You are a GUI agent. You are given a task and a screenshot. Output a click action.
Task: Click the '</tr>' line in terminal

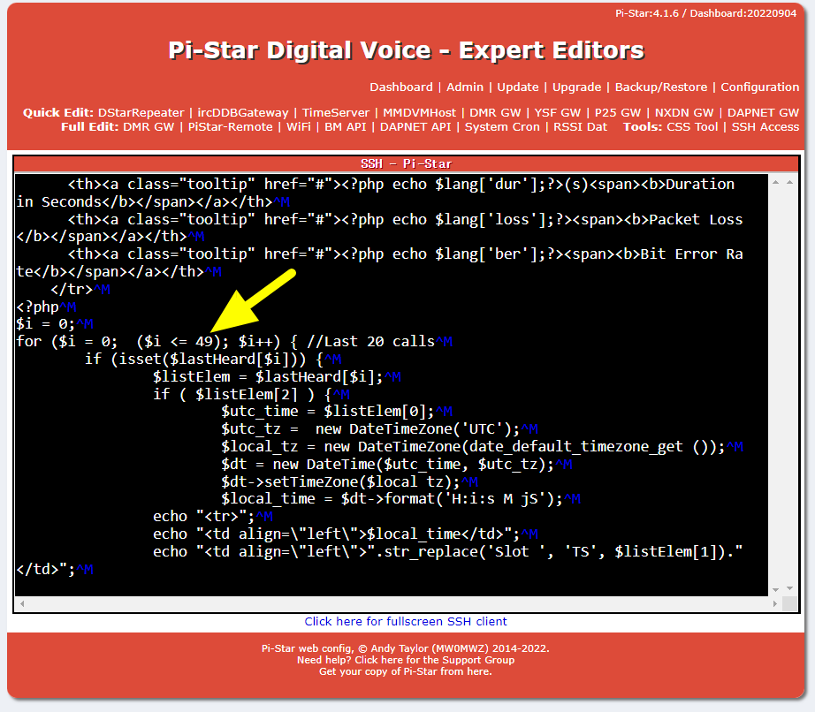pos(80,289)
